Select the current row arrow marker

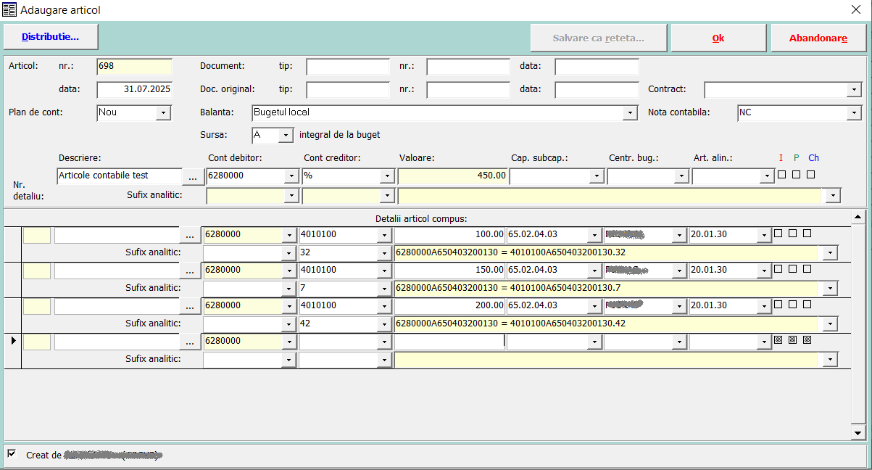(13, 341)
